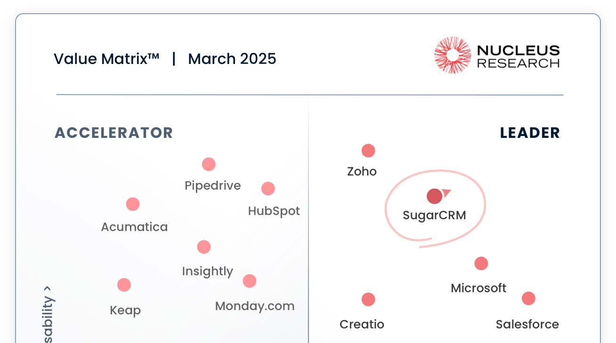This screenshot has height=343, width=616.
Task: Click the Microsoft data point
Action: pyautogui.click(x=481, y=263)
